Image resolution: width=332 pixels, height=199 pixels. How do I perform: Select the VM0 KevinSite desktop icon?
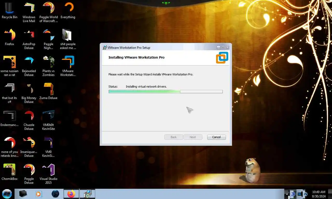click(49, 147)
